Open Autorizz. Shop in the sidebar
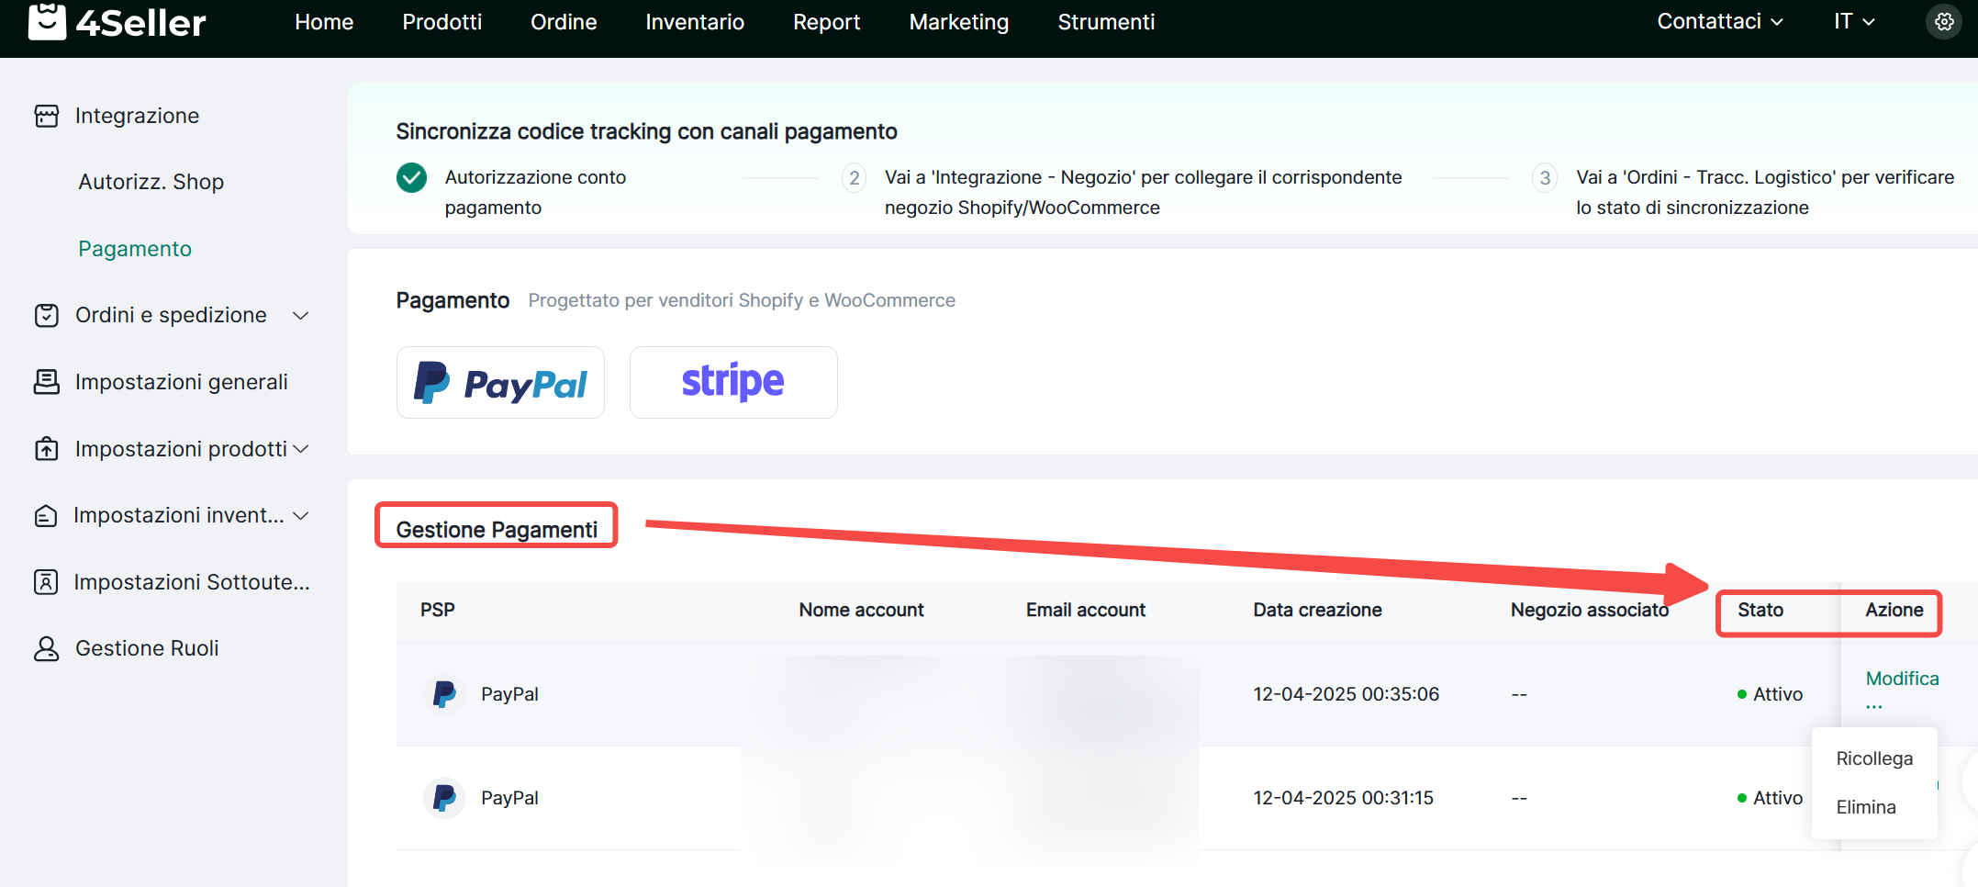The image size is (1978, 887). click(x=151, y=182)
